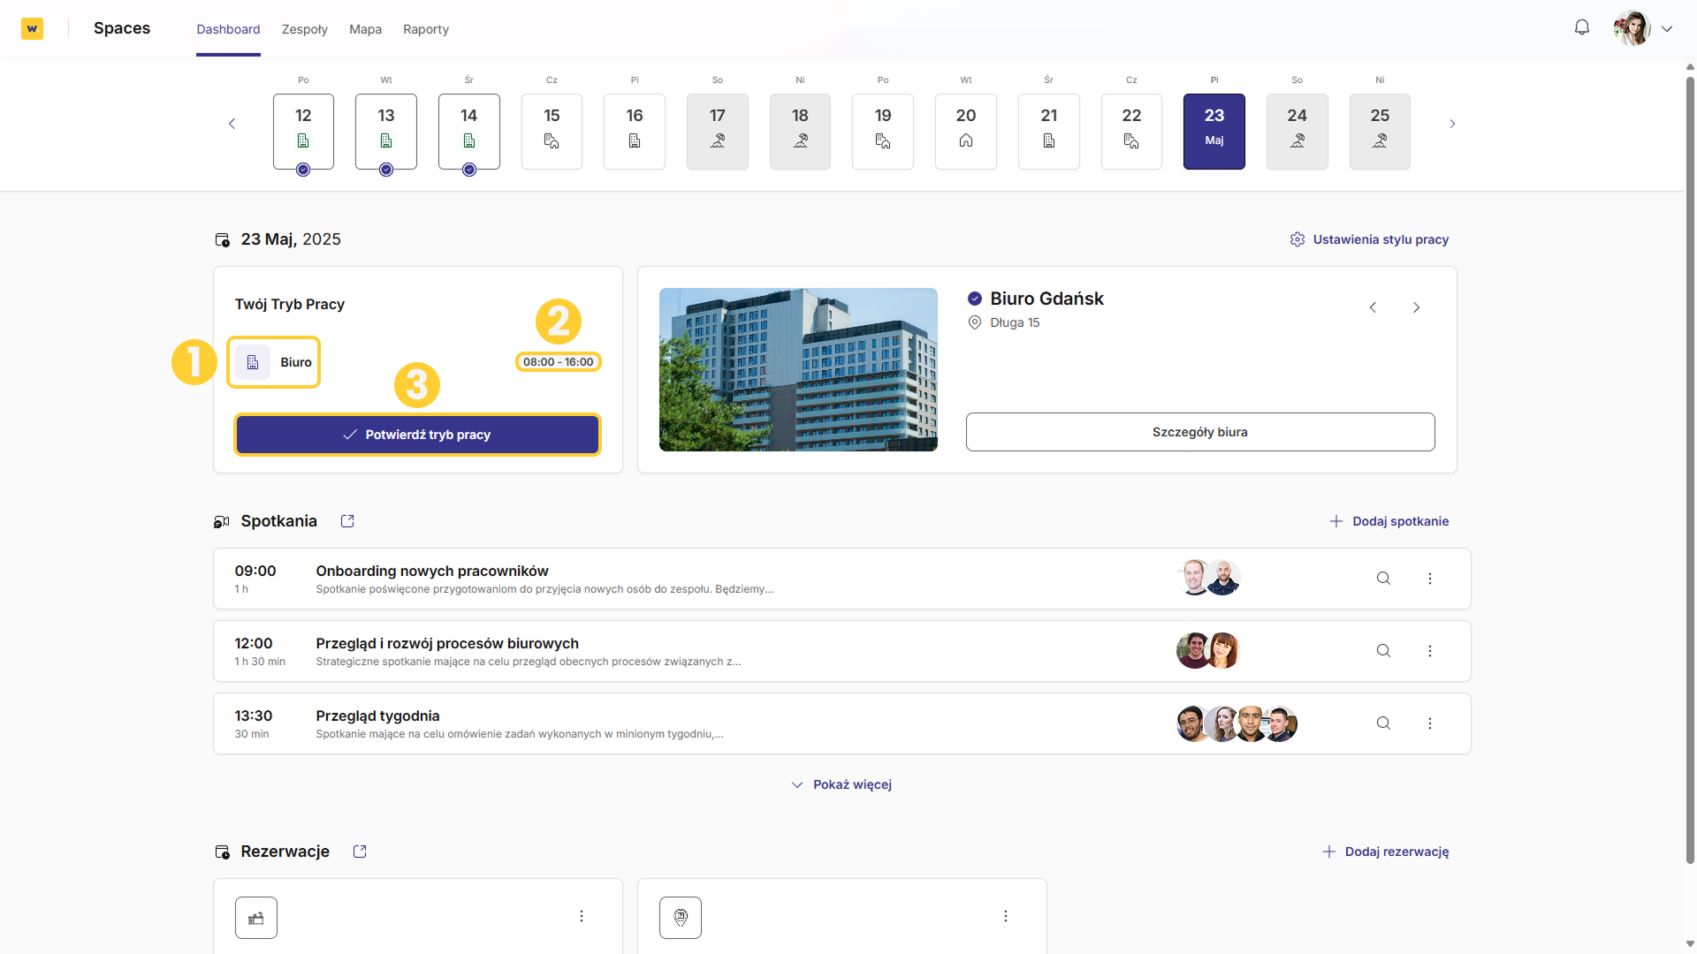Show next office with right chevron
The width and height of the screenshot is (1697, 954).
pos(1416,307)
